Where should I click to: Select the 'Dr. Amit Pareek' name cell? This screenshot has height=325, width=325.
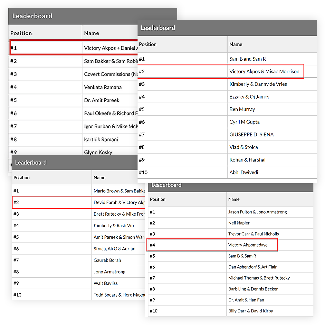click(x=110, y=100)
